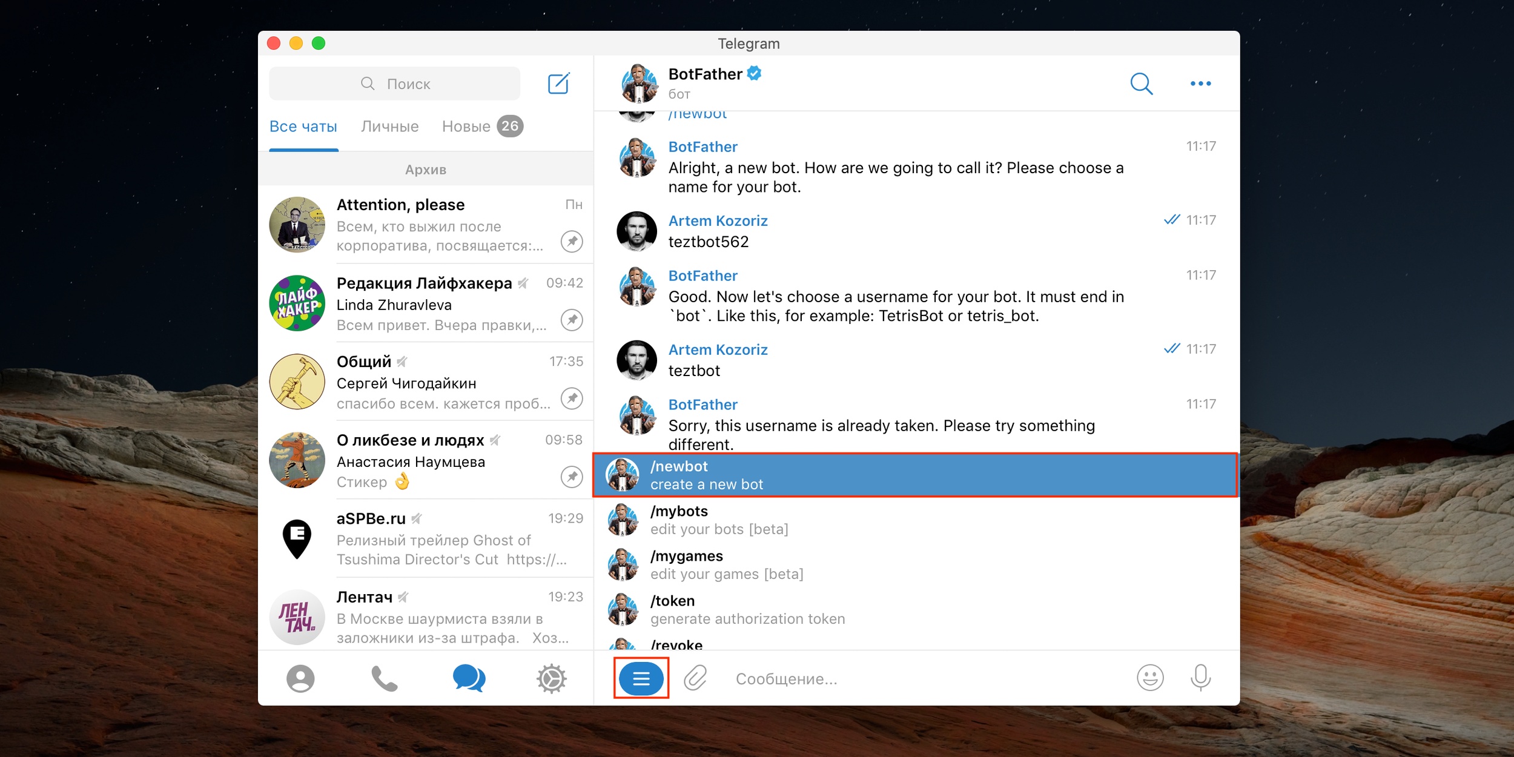Open the Contacts tab icon
Screen dimensions: 1514x757
coord(300,678)
